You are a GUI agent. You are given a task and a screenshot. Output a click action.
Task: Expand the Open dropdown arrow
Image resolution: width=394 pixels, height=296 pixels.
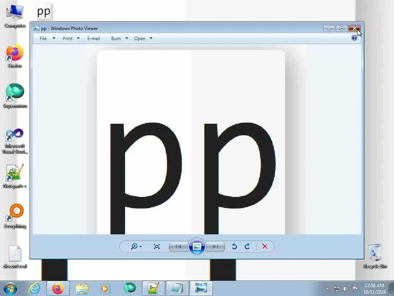tap(151, 38)
